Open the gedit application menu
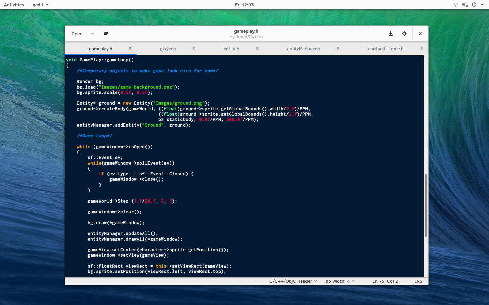This screenshot has height=305, width=489. 40,5
